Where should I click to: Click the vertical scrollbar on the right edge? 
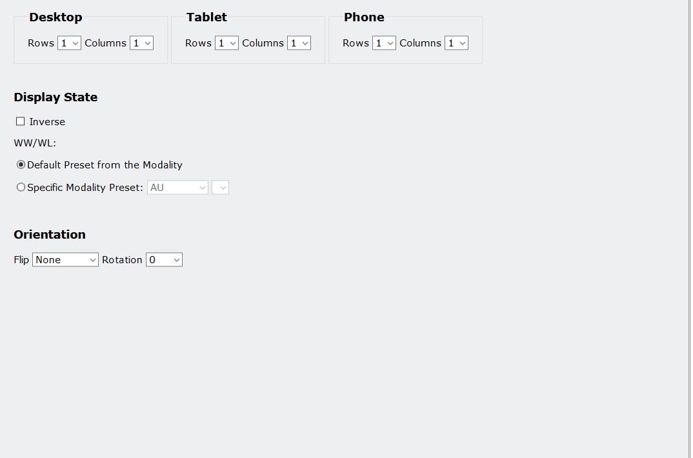(690, 229)
